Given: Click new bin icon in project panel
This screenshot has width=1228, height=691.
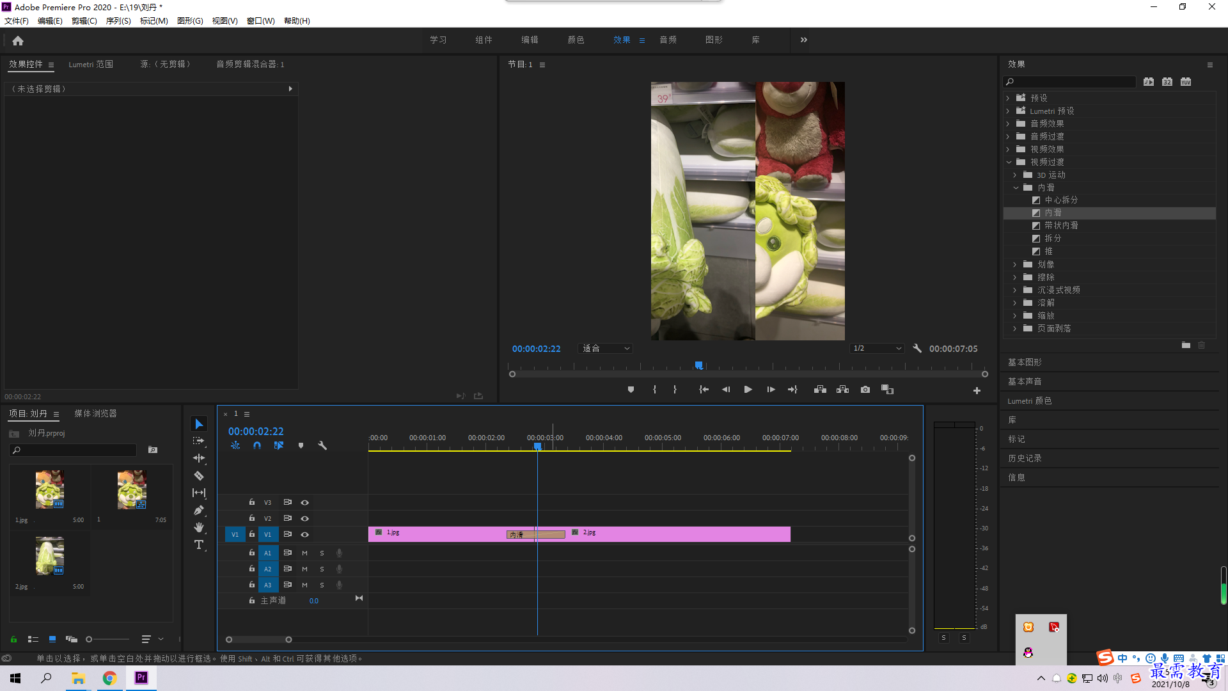Looking at the screenshot, I should [x=153, y=450].
